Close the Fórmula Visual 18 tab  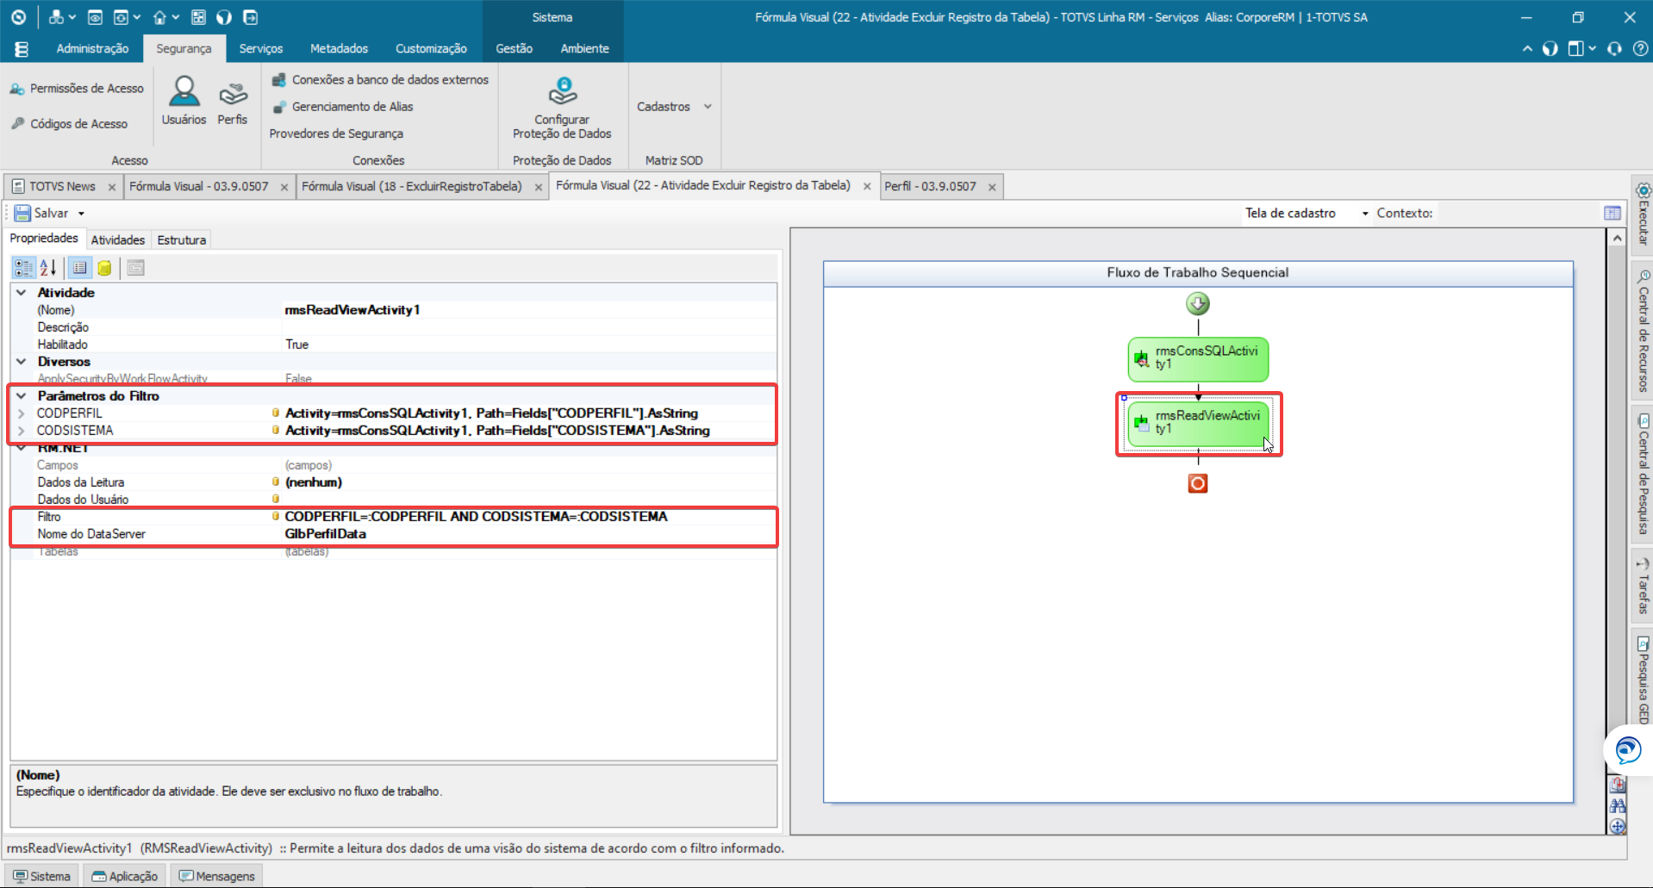[x=539, y=187]
